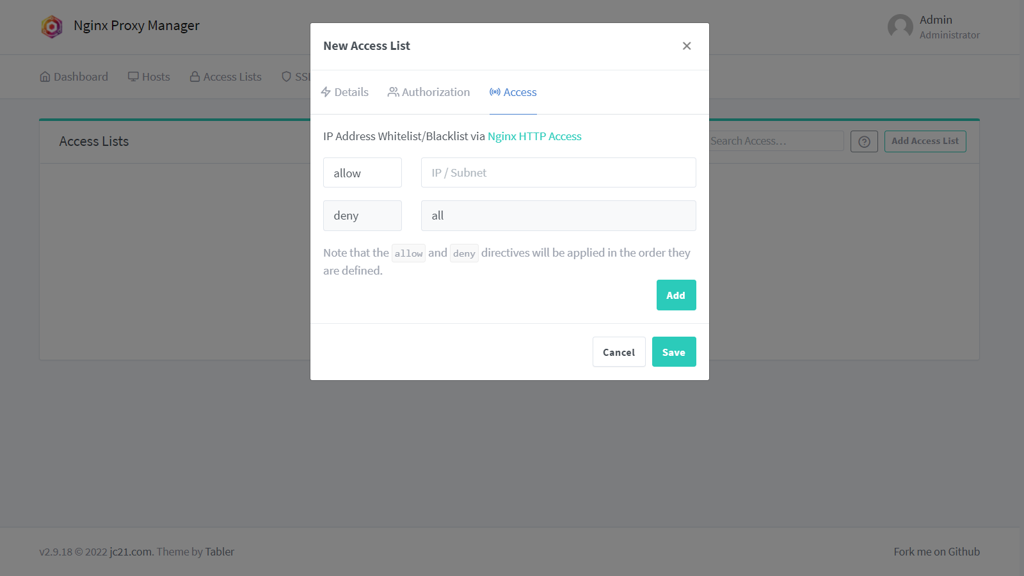Click the Hosts monitor icon

133,77
